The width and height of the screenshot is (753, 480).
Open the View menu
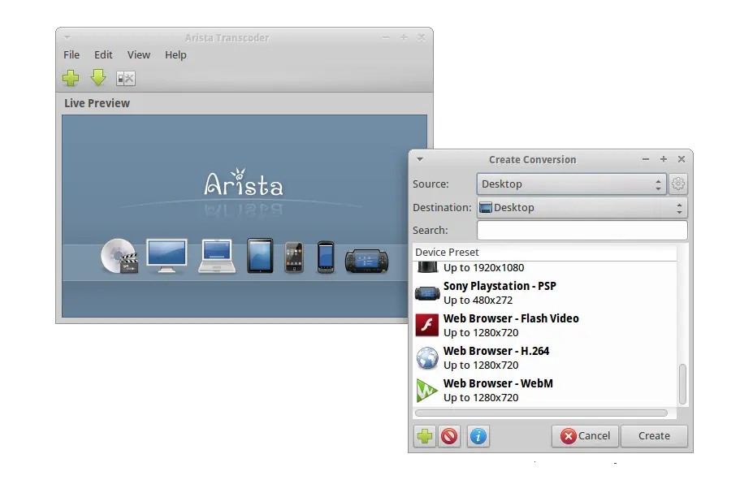coord(139,54)
